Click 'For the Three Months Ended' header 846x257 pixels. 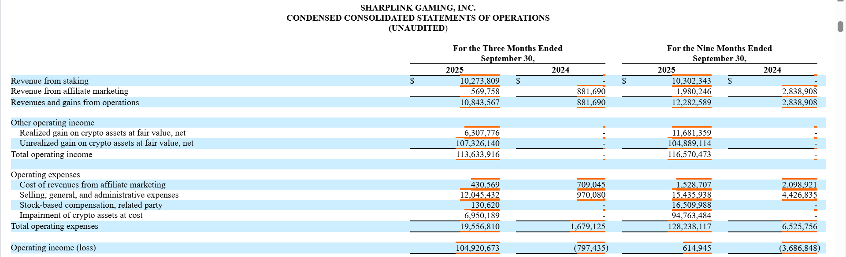pos(508,48)
